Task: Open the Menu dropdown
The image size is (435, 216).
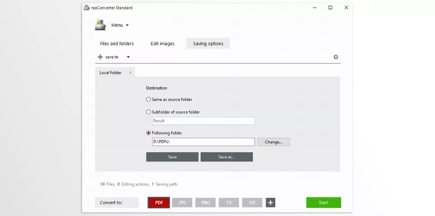Action: [120, 25]
